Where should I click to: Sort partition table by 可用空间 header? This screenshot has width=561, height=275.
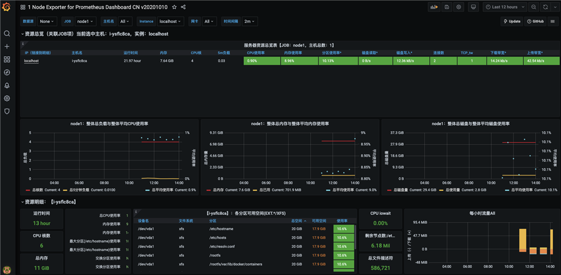pos(318,221)
